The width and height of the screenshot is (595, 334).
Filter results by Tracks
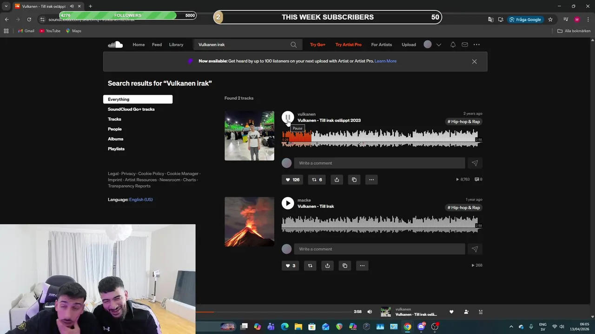pyautogui.click(x=114, y=119)
